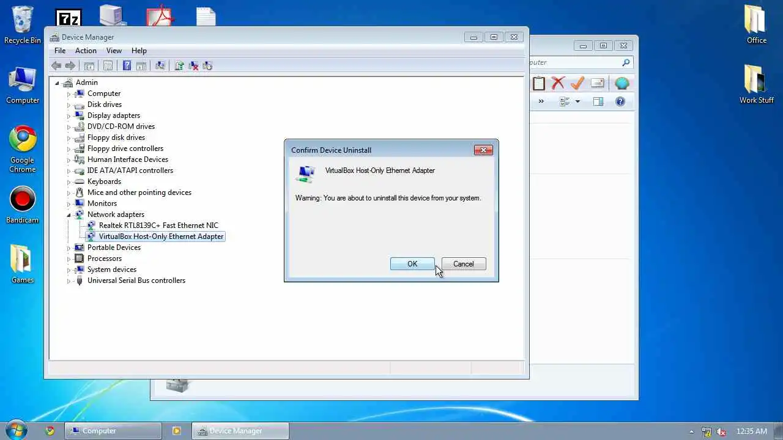Expand the Computer node in the device tree
This screenshot has width=783, height=440.
pyautogui.click(x=69, y=94)
